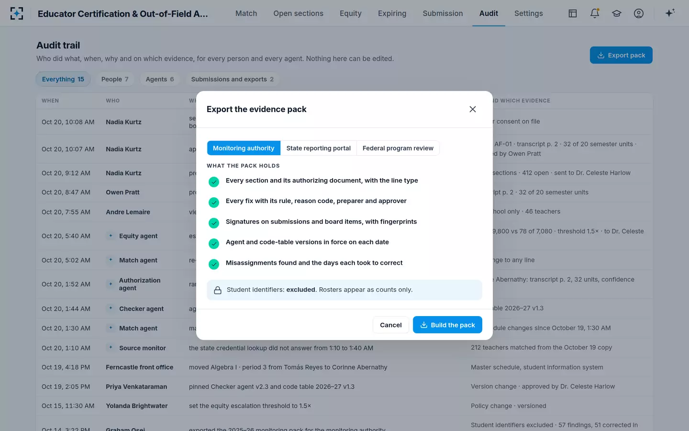Click checkmark next to 'Signatures on submissions'
Screen dimensions: 689x431
[x=214, y=223]
